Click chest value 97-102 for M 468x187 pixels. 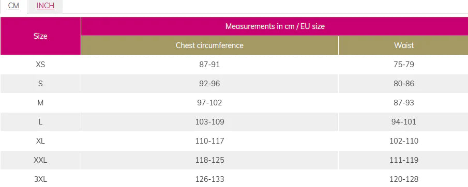coord(209,103)
